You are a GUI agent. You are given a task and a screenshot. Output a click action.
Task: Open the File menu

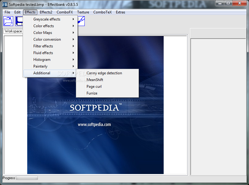pos(7,12)
